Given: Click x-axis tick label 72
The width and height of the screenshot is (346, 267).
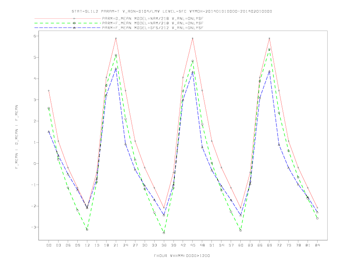Looking at the screenshot, I should click(x=279, y=245).
